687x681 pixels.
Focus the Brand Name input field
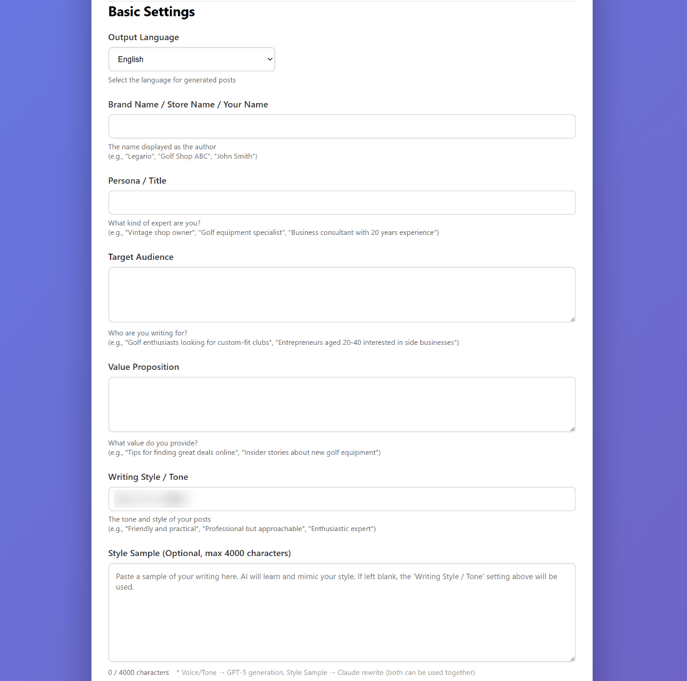click(x=342, y=126)
